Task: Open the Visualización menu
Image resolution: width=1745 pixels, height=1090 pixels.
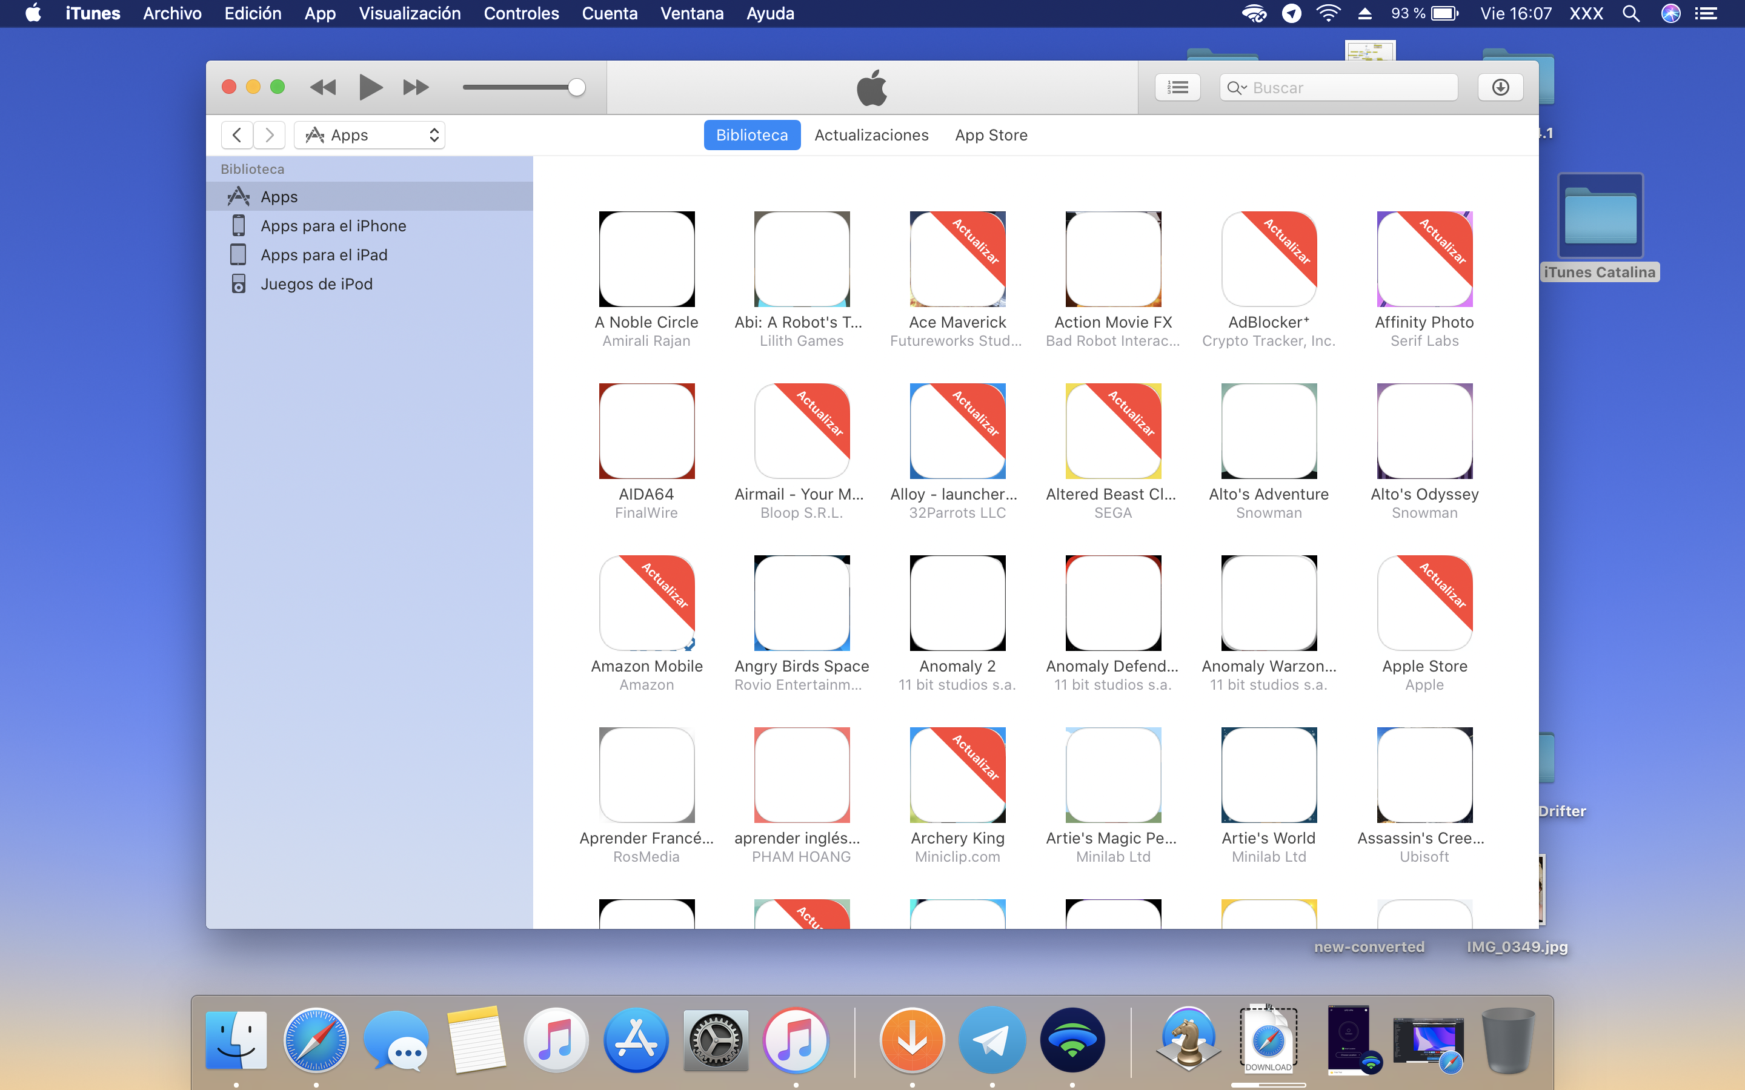Action: tap(409, 13)
